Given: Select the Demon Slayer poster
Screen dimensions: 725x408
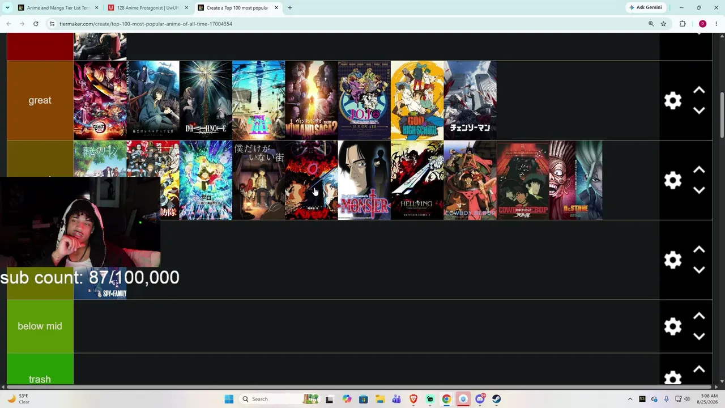Looking at the screenshot, I should pyautogui.click(x=100, y=100).
